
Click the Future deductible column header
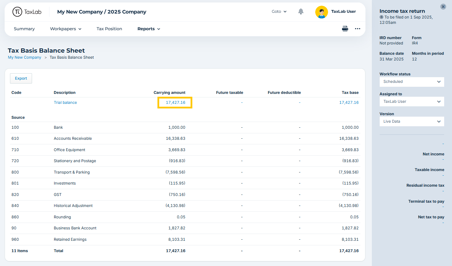[284, 92]
